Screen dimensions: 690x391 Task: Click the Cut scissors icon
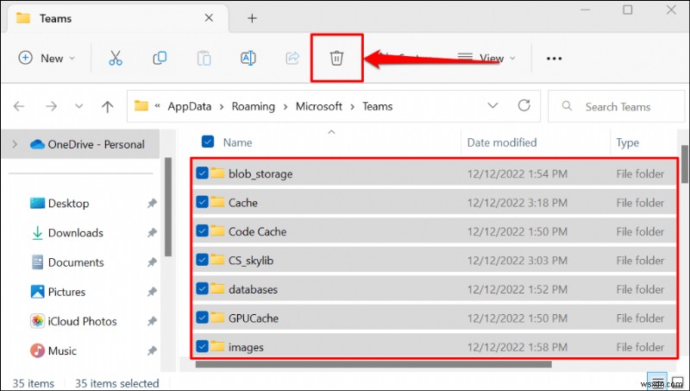(116, 58)
